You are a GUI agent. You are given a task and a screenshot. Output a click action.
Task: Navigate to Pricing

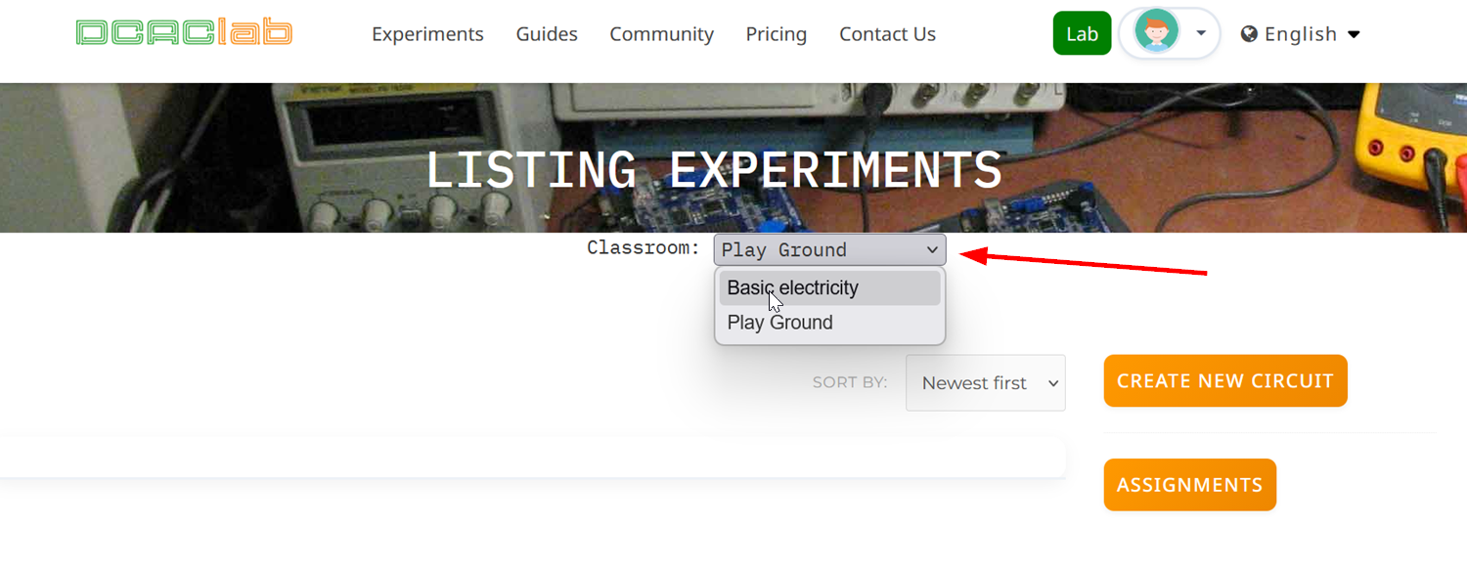(777, 34)
